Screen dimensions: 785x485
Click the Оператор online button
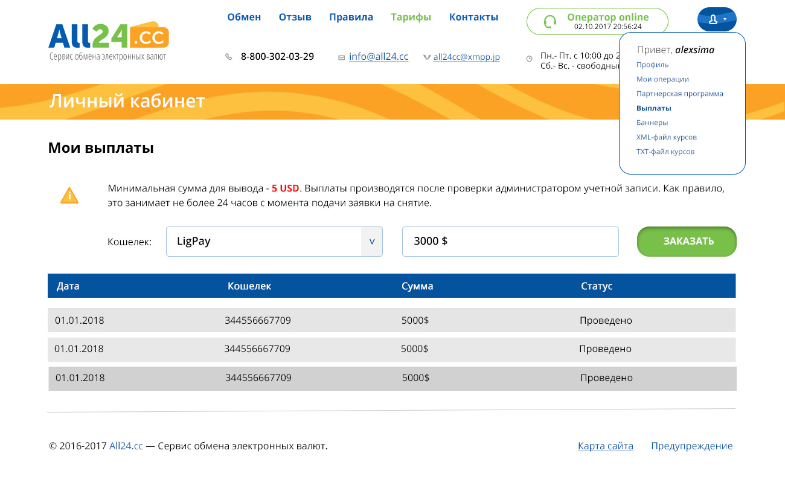pyautogui.click(x=597, y=21)
